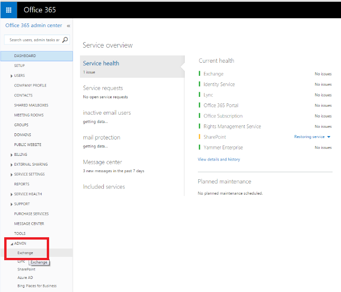Open Exchange under the Admin section
This screenshot has height=292, width=341.
click(x=25, y=253)
